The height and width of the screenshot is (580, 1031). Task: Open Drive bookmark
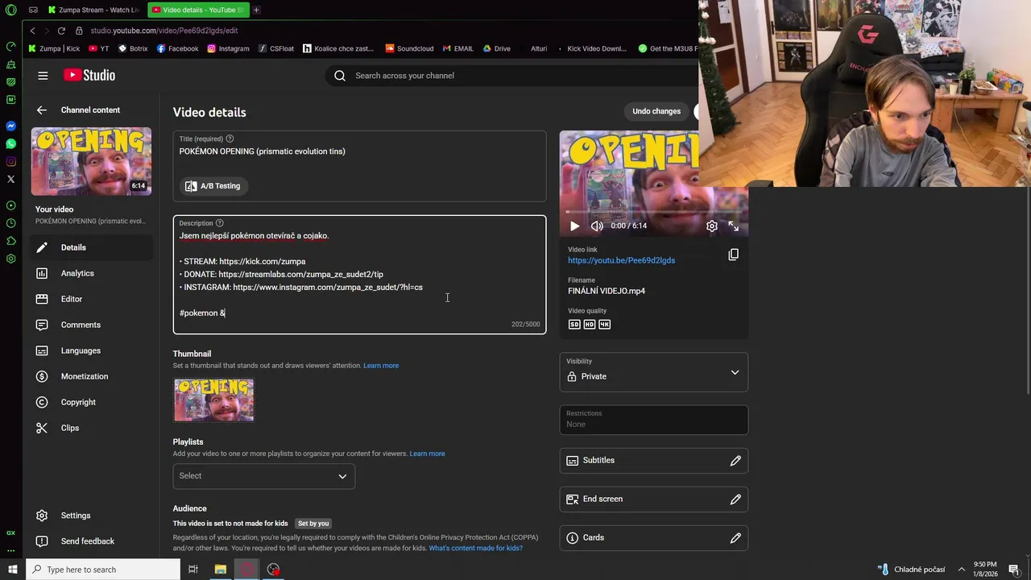496,48
